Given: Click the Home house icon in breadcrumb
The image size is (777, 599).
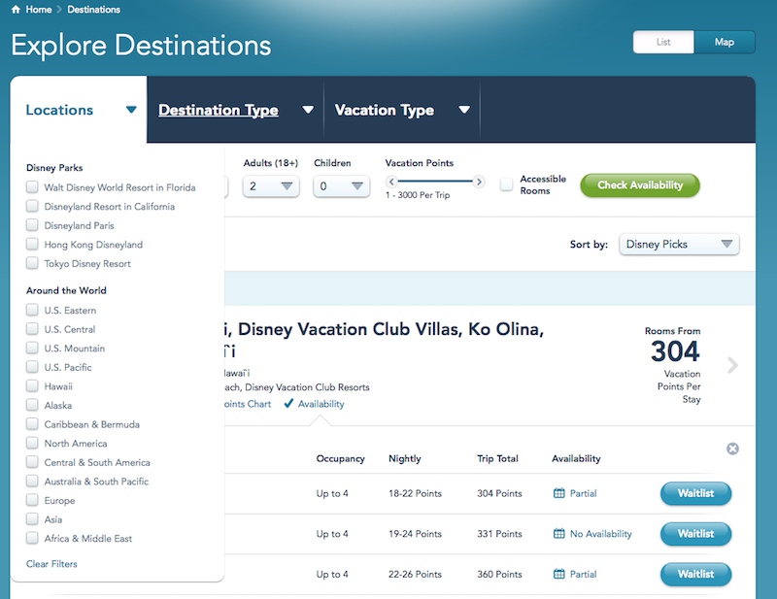Looking at the screenshot, I should (x=16, y=10).
